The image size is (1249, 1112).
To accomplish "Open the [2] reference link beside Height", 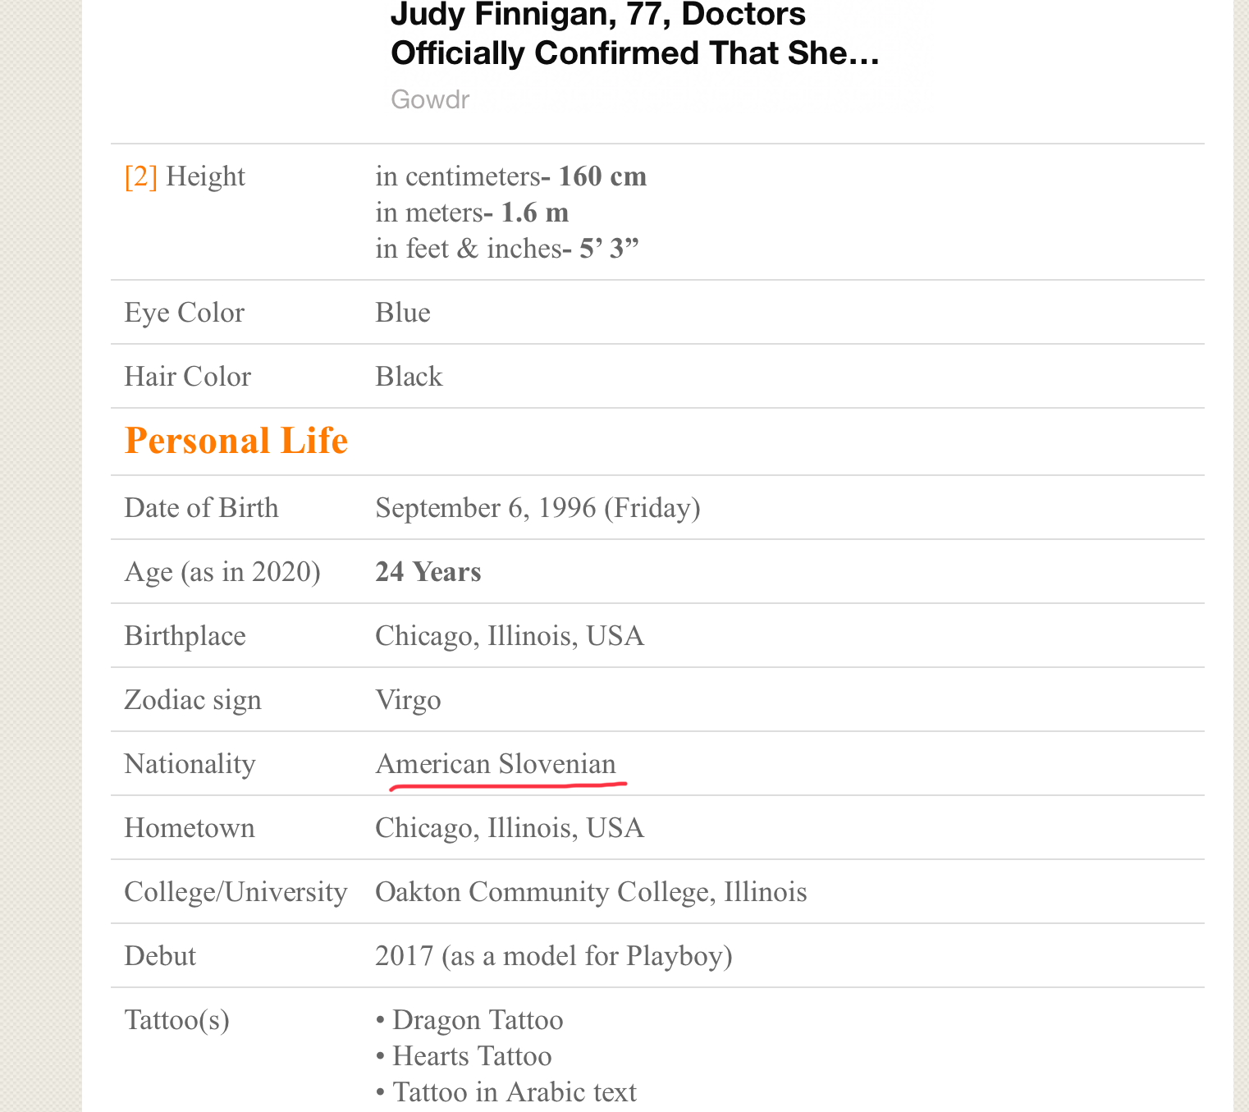I will [x=140, y=176].
